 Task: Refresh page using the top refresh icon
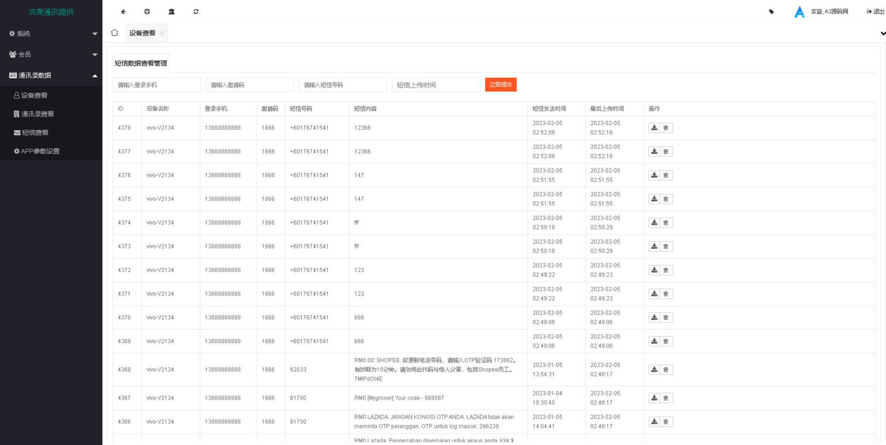click(x=196, y=12)
